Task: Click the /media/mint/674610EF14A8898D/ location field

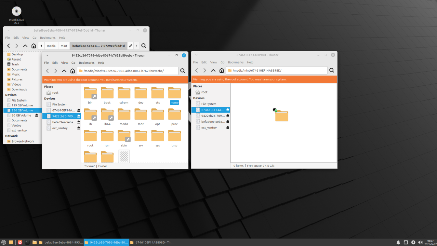Action: pos(277,70)
